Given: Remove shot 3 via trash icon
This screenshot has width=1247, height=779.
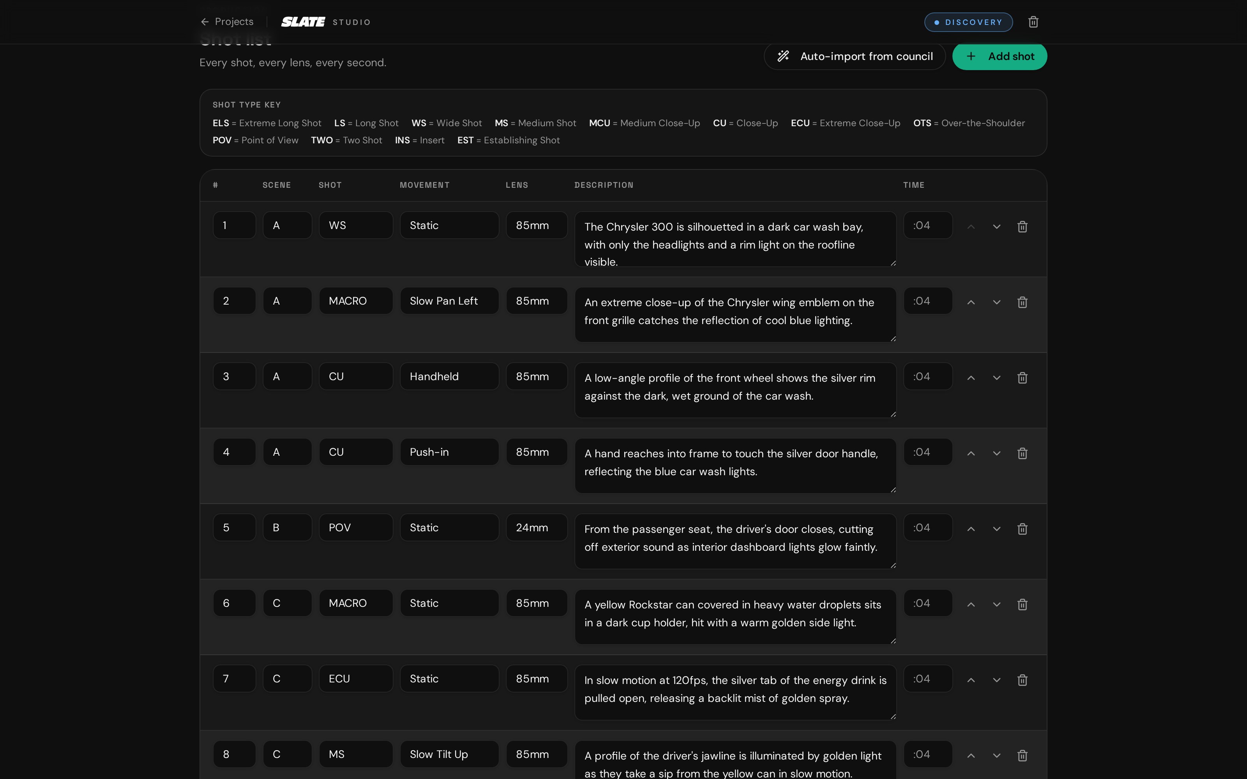Looking at the screenshot, I should click(x=1022, y=378).
